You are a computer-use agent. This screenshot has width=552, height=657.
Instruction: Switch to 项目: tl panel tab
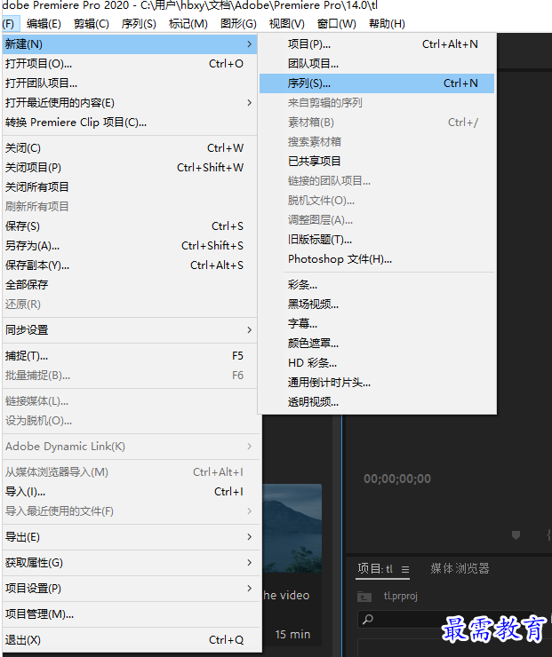coord(375,569)
